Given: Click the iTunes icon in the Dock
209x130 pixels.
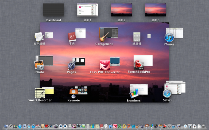Looking at the screenshot, I should click(x=33, y=126).
